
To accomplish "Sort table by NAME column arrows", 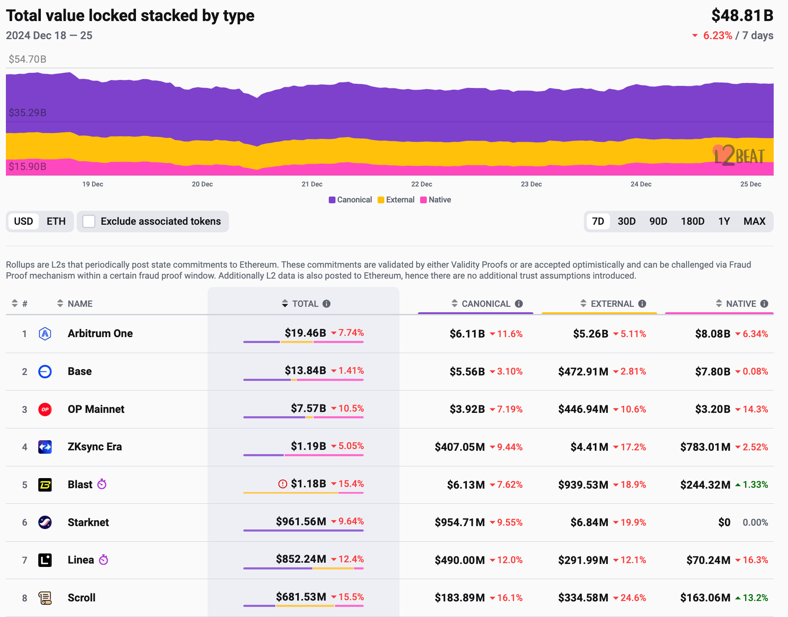I will click(x=60, y=303).
